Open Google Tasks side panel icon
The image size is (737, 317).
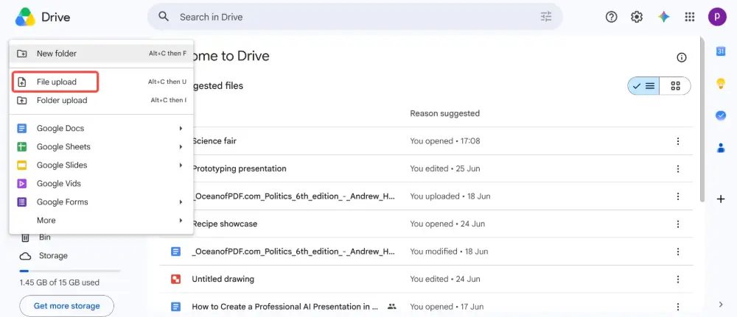[x=721, y=115]
